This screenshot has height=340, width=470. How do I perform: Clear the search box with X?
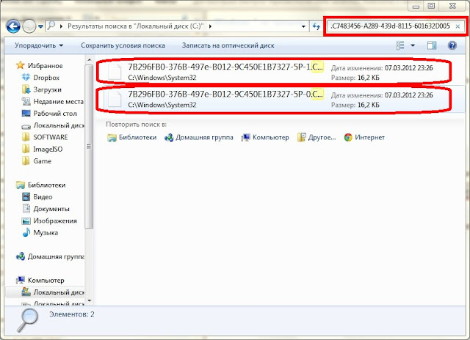[x=458, y=26]
